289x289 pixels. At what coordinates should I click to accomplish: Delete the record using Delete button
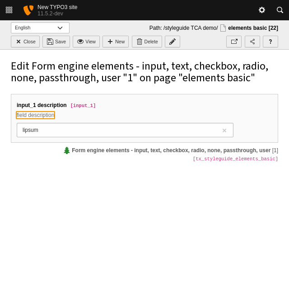tap(147, 42)
